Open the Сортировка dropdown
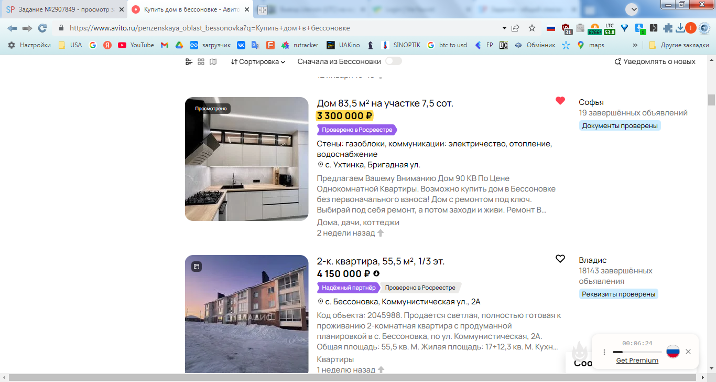The height and width of the screenshot is (382, 716). click(x=258, y=62)
